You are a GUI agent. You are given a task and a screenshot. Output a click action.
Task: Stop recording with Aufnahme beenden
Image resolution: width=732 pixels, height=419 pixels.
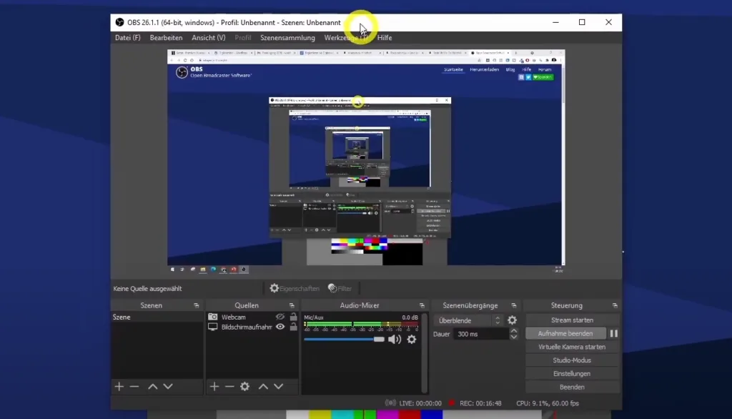click(565, 333)
